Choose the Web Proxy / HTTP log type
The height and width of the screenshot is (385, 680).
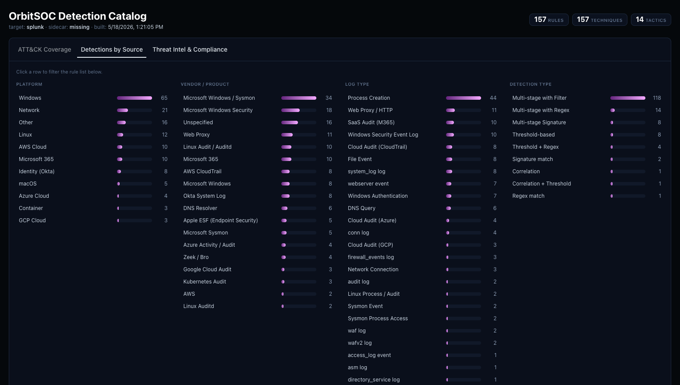point(422,110)
